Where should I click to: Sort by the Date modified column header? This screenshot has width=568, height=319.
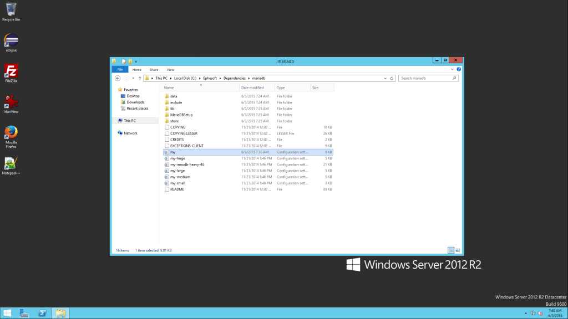coord(257,88)
